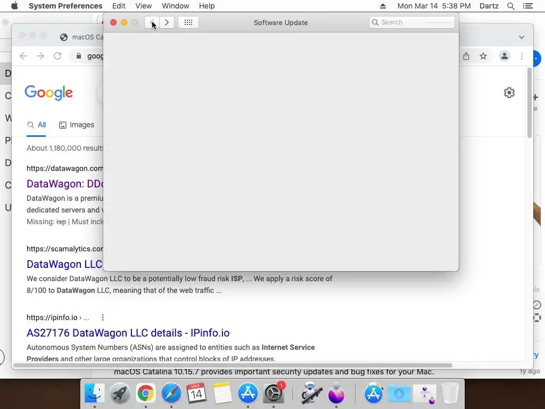Open the Help menu
545x409 pixels.
207,6
